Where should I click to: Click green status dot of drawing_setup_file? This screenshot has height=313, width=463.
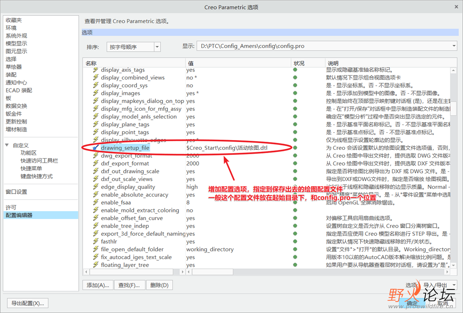(x=295, y=148)
